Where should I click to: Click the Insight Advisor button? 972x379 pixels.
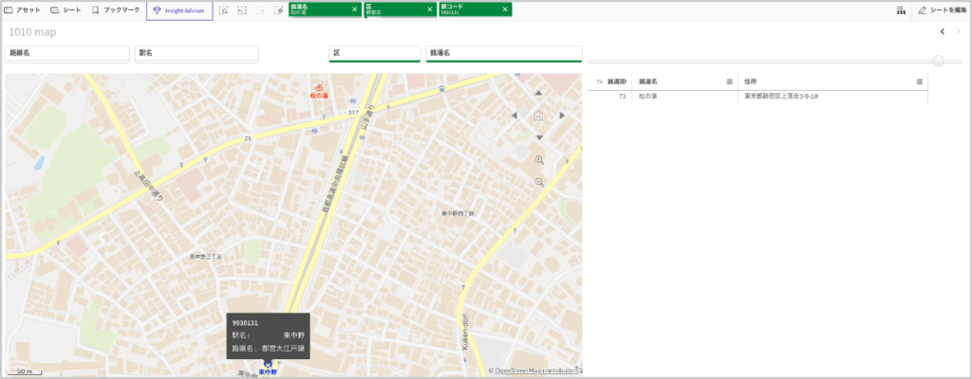[x=179, y=9]
